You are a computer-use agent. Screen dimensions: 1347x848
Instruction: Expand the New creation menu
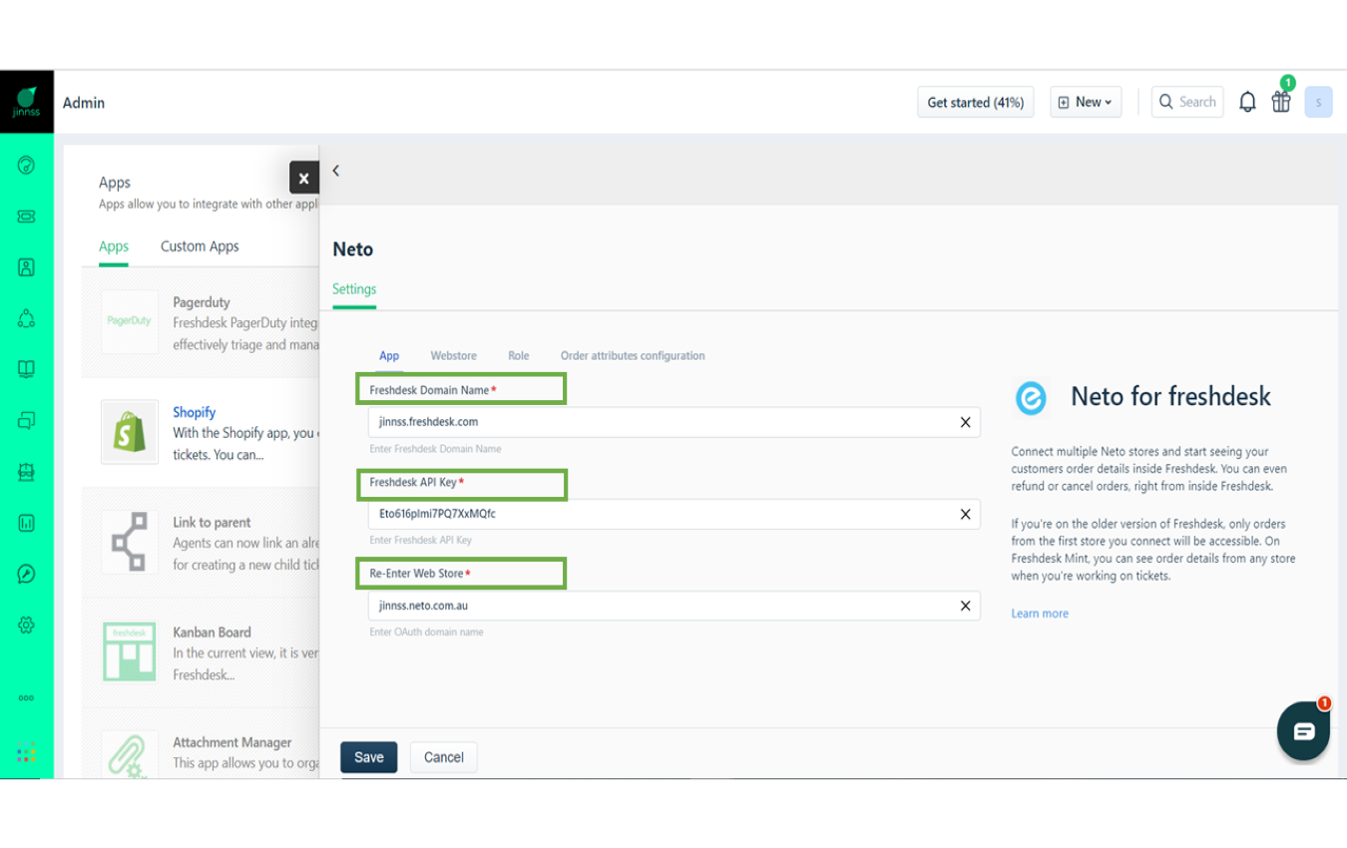pyautogui.click(x=1086, y=101)
